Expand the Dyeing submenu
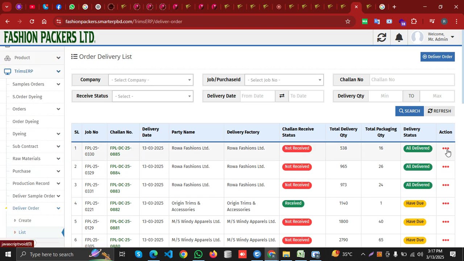 (58, 134)
